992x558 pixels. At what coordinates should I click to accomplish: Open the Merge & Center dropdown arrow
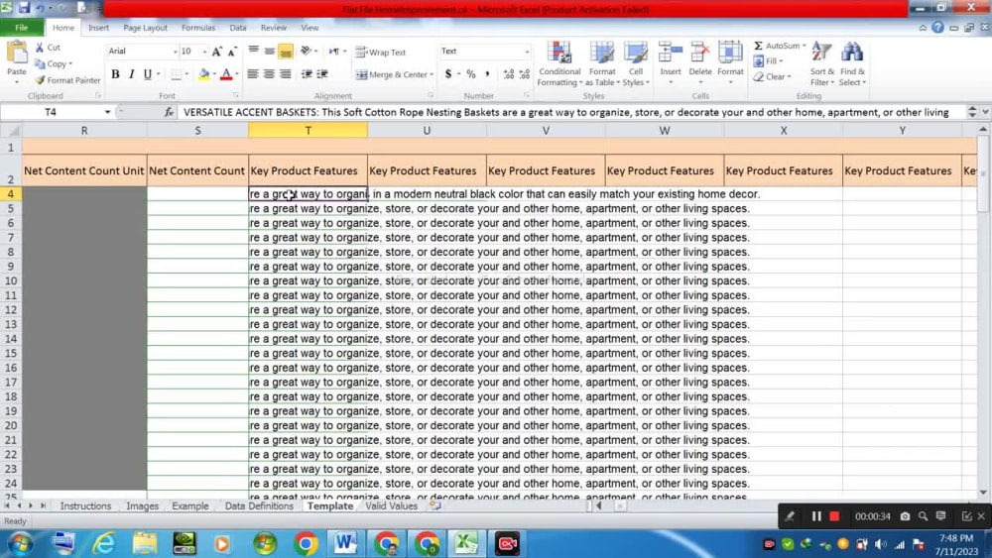(432, 74)
